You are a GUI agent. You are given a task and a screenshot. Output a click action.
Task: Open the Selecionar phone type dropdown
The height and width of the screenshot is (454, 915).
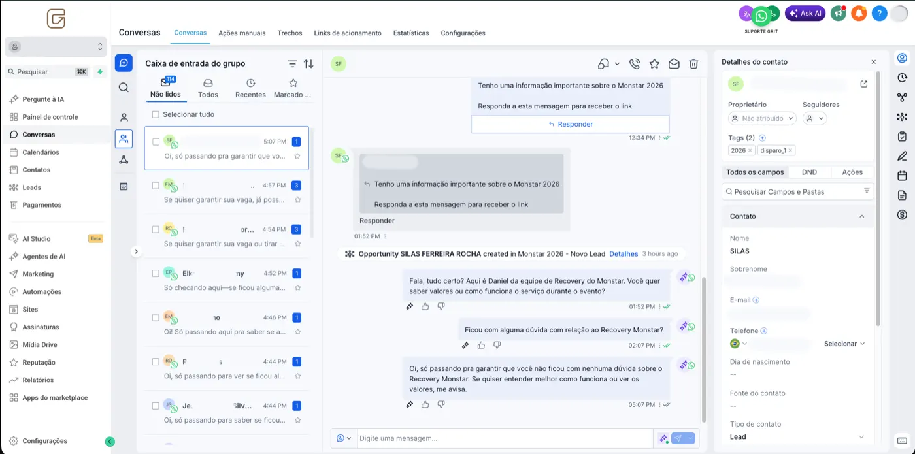click(x=844, y=344)
